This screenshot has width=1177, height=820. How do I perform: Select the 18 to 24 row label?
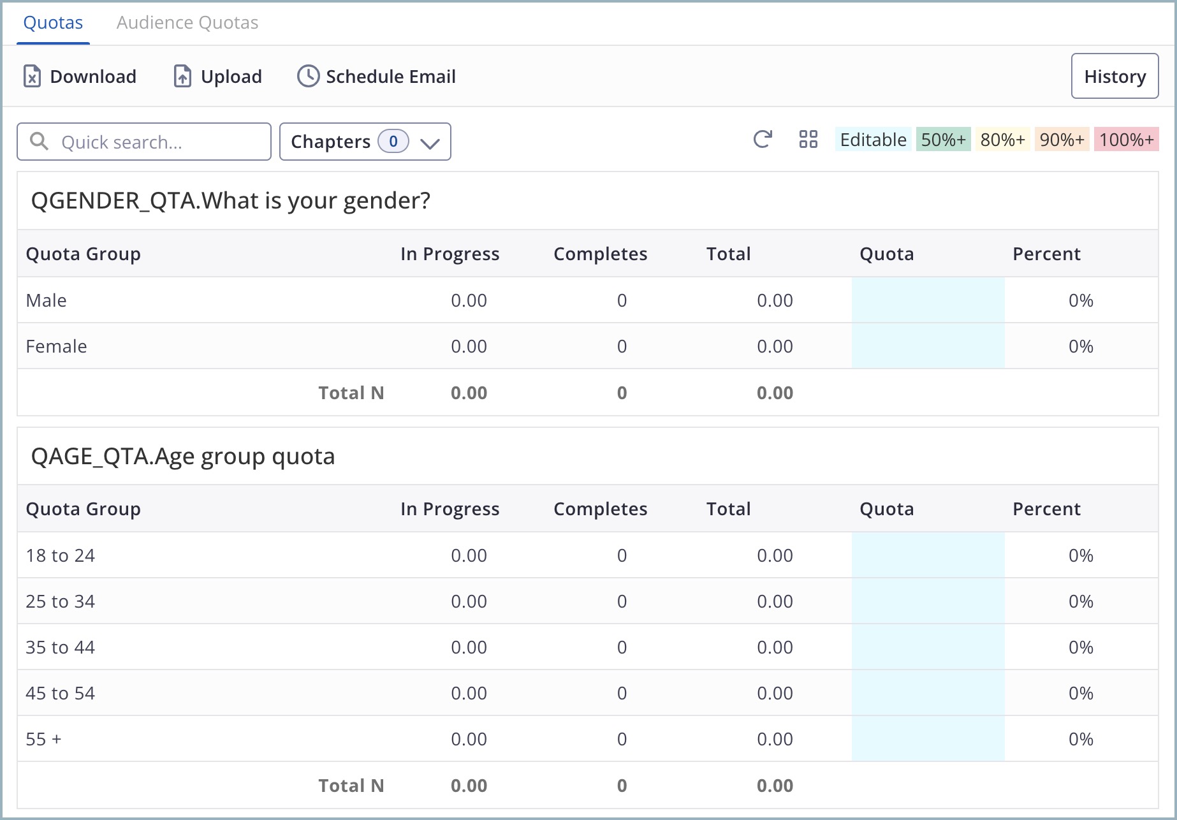tap(61, 555)
